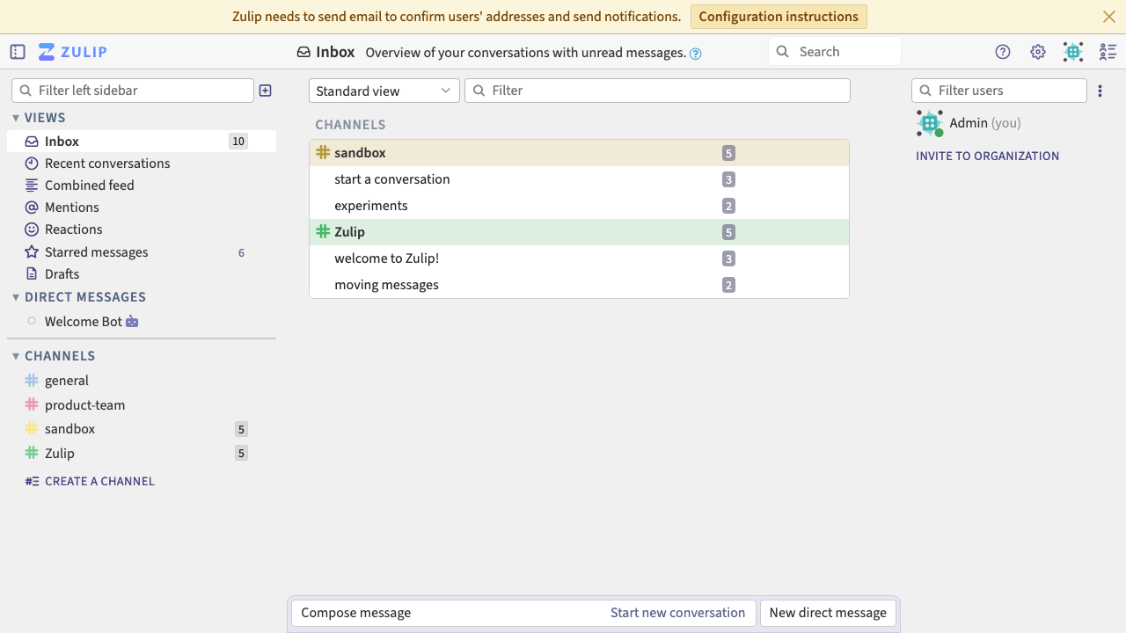Click the Start new conversation button
1126x633 pixels.
click(x=677, y=613)
